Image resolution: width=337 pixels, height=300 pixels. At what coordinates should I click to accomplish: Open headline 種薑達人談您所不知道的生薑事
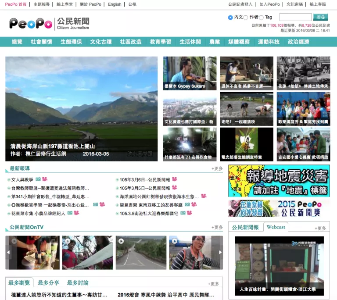pyautogui.click(x=59, y=295)
